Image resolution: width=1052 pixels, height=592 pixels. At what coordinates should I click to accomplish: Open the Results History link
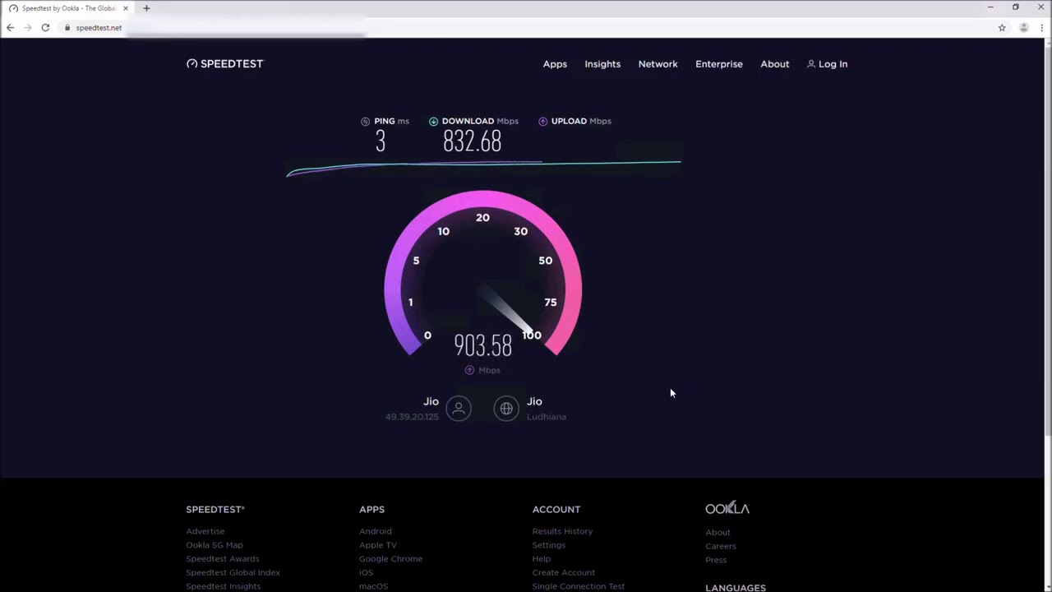tap(562, 531)
